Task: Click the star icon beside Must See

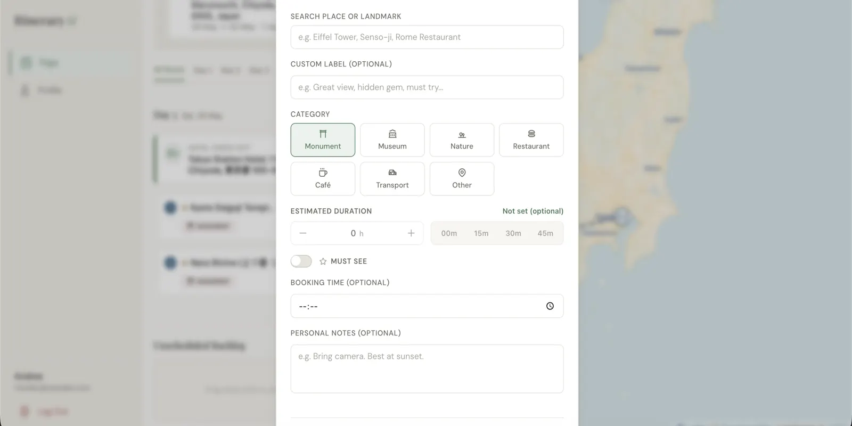Action: [x=323, y=261]
